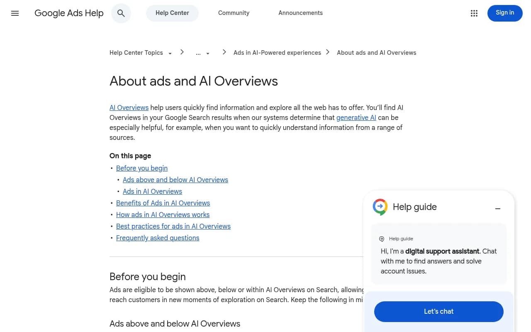Open the main hamburger menu
Image resolution: width=531 pixels, height=332 pixels.
(x=15, y=13)
